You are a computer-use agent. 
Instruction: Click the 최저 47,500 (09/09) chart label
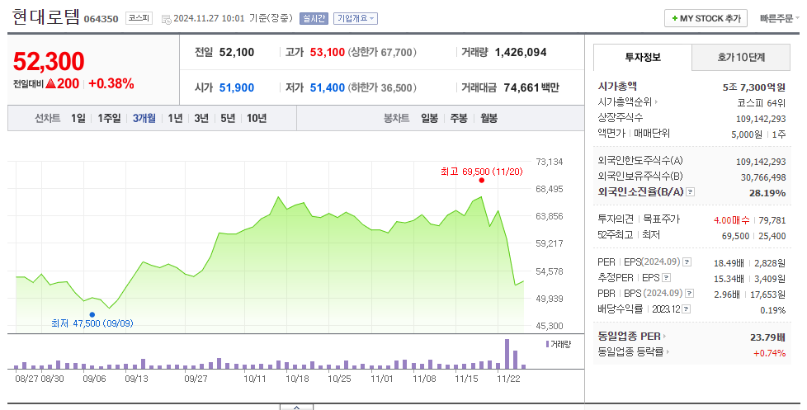[92, 323]
